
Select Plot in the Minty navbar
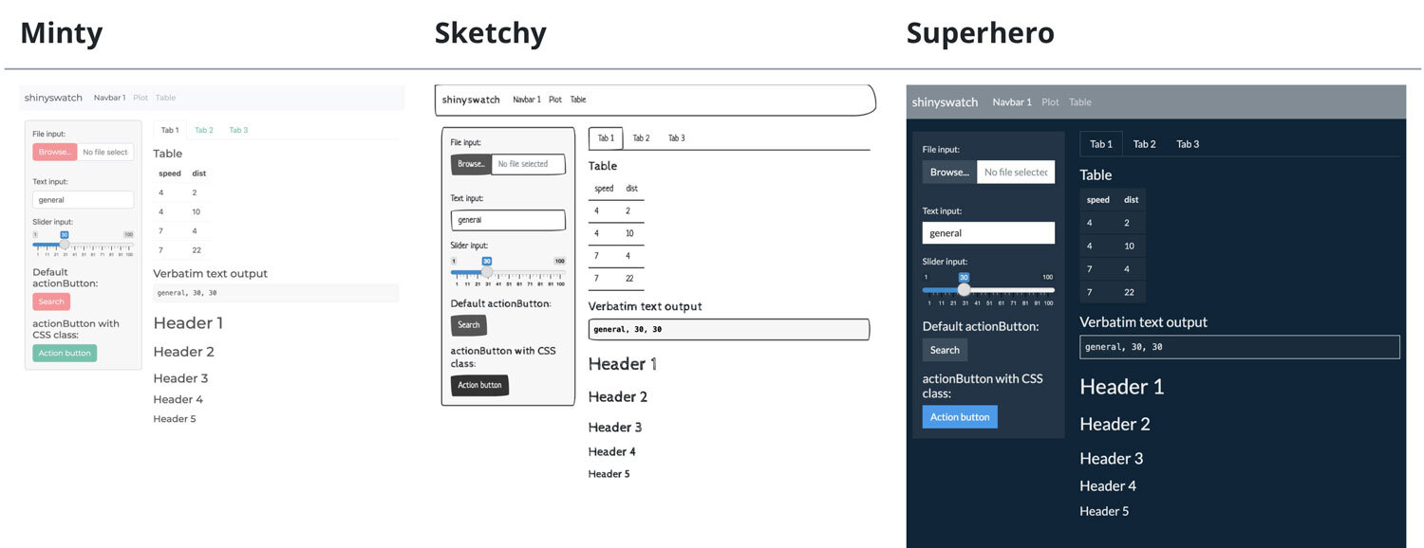coord(141,98)
